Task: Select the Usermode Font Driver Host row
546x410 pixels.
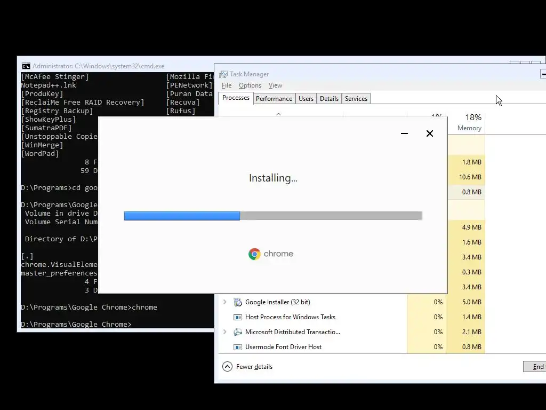Action: tap(352, 347)
